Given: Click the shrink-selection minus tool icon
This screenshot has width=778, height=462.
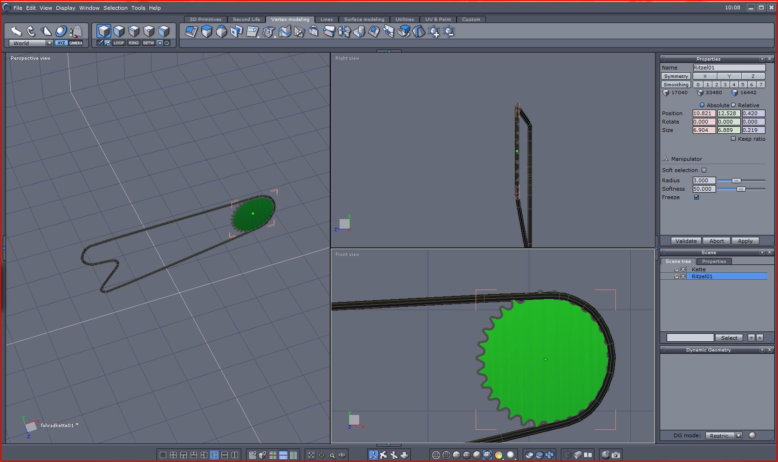Looking at the screenshot, I should coord(449,31).
